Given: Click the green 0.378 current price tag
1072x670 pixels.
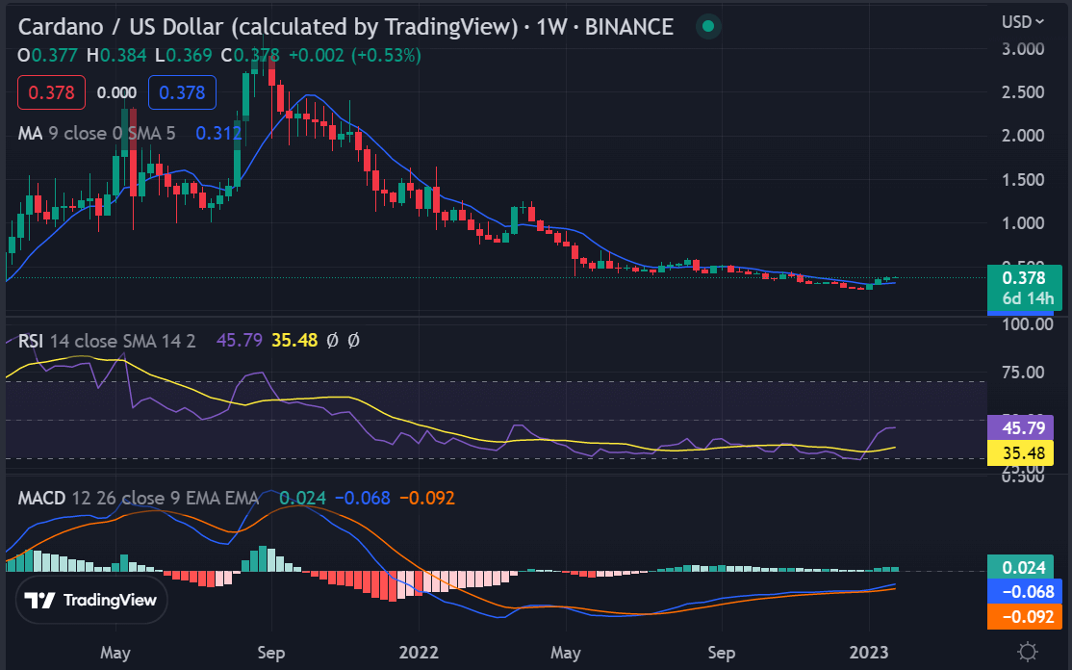Looking at the screenshot, I should pyautogui.click(x=1024, y=288).
